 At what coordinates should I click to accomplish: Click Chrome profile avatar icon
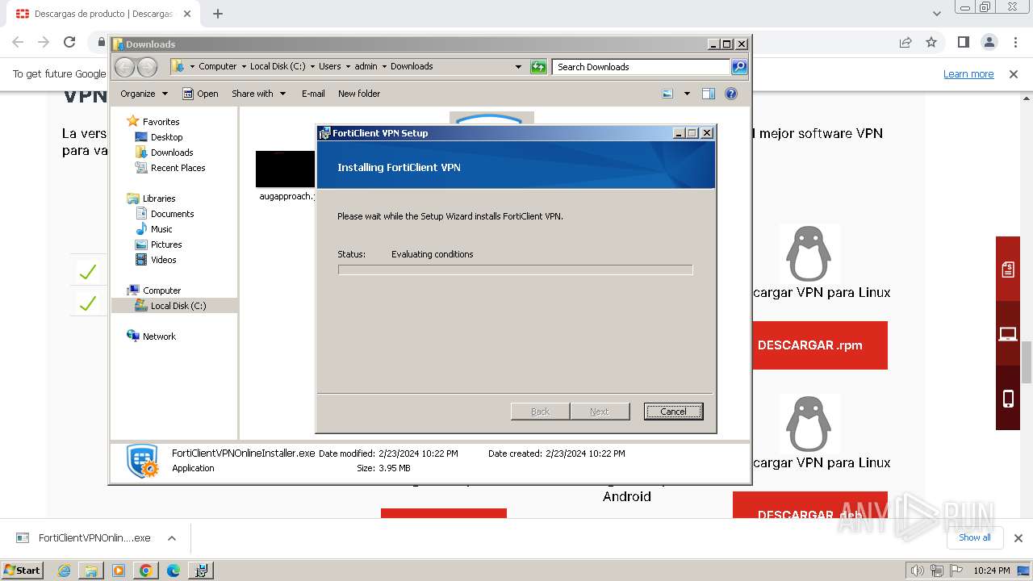point(989,42)
